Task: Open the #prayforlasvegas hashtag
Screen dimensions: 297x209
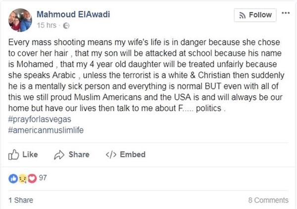Action: [x=40, y=119]
